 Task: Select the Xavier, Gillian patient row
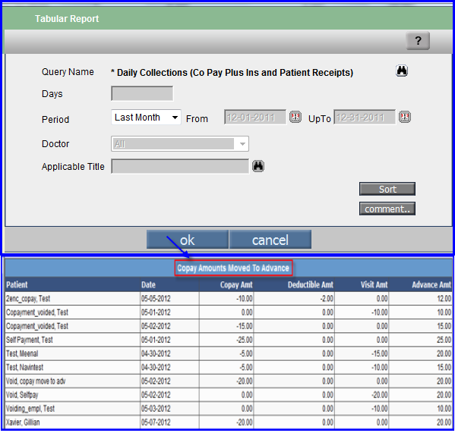(229, 422)
